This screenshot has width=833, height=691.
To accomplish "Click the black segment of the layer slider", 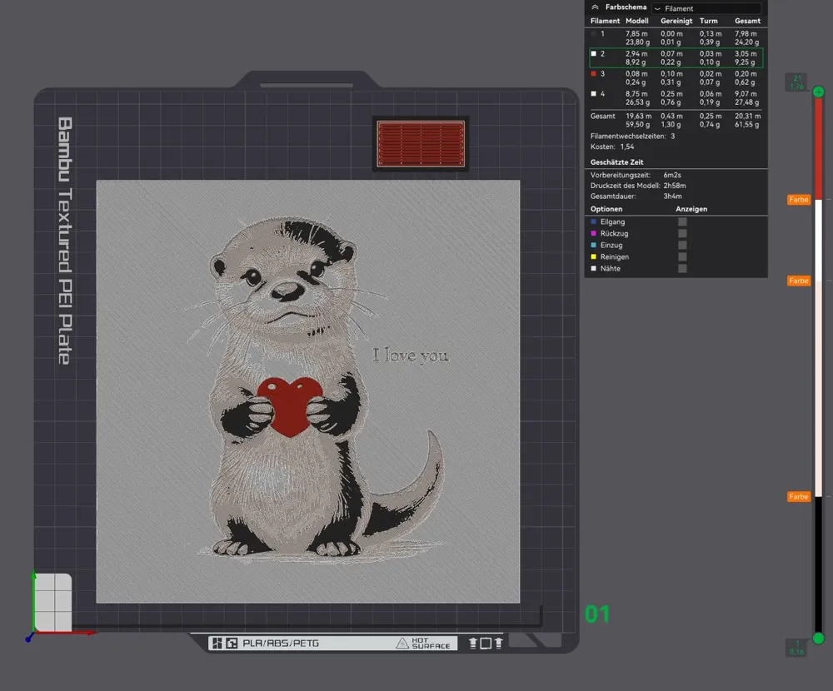I will coord(819,564).
